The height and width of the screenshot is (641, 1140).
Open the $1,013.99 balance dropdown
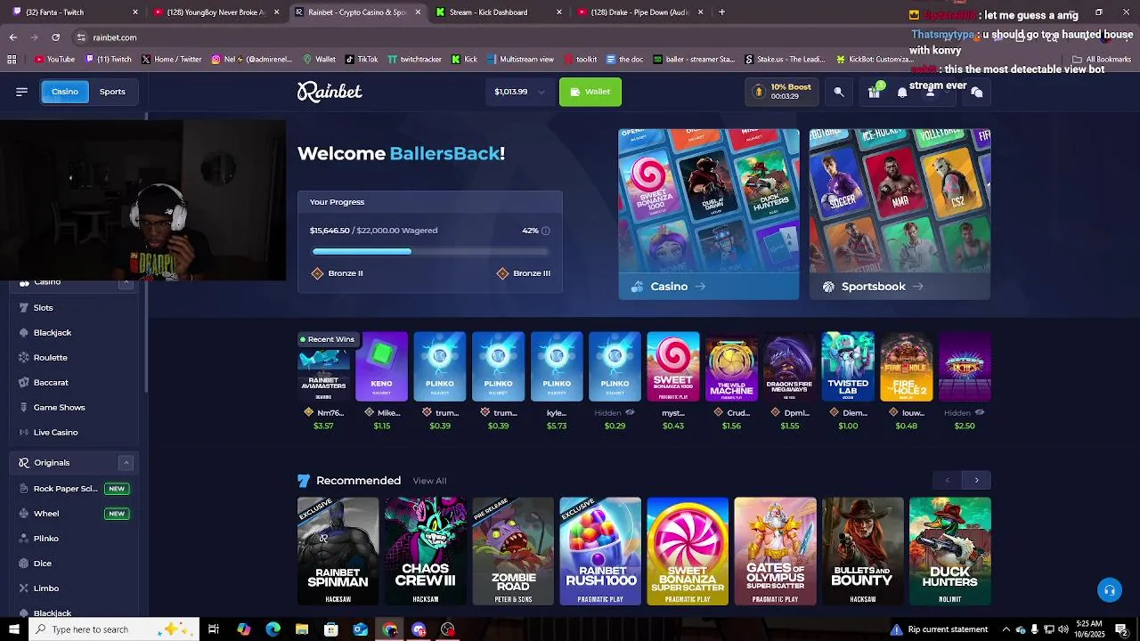coord(519,92)
